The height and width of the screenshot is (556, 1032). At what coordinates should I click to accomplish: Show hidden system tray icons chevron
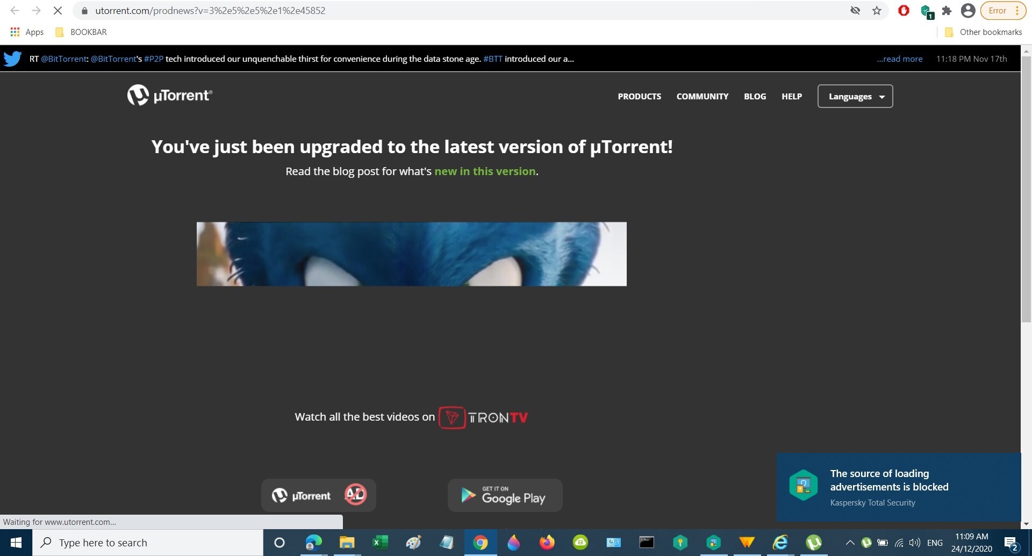(850, 543)
